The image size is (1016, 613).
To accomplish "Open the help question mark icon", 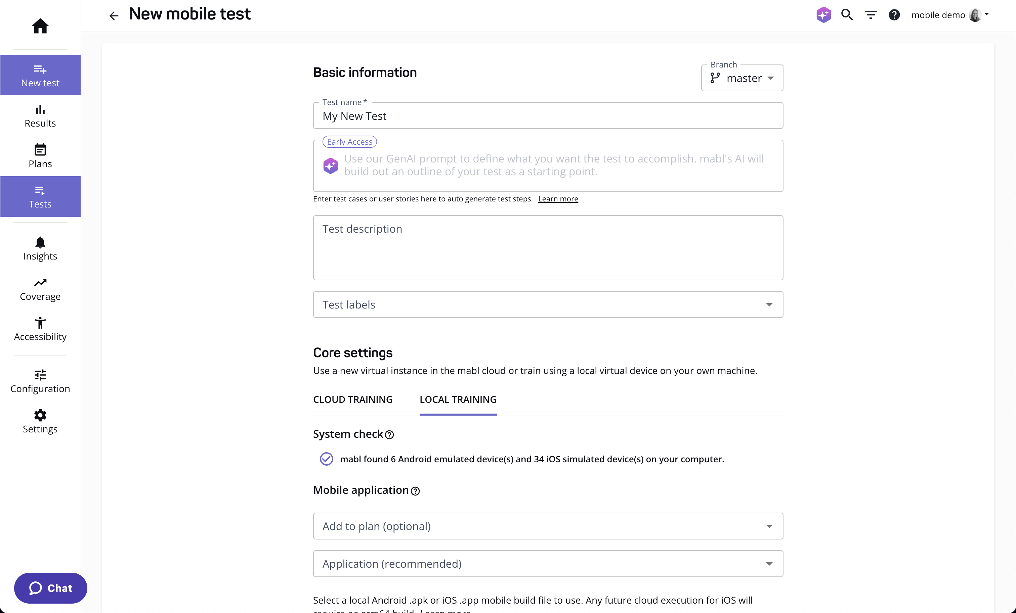I will pos(894,15).
